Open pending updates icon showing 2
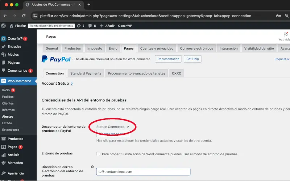 tap(79, 26)
